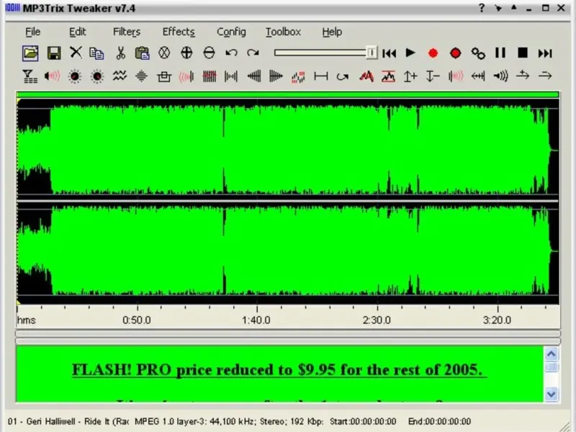Image resolution: width=576 pixels, height=432 pixels.
Task: Start playback with the Play button
Action: point(410,53)
